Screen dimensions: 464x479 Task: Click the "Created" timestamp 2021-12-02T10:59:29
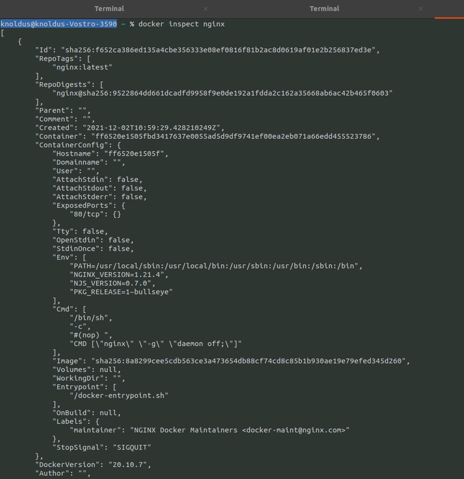click(x=130, y=128)
